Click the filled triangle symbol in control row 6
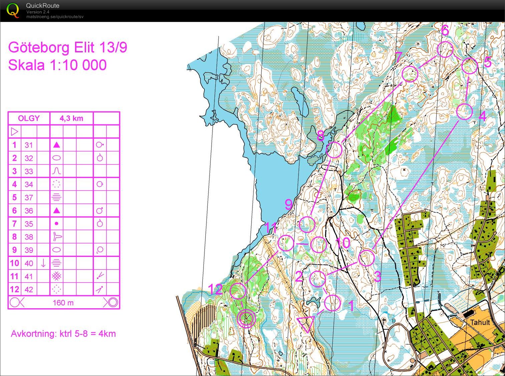The width and height of the screenshot is (505, 376). coord(57,210)
